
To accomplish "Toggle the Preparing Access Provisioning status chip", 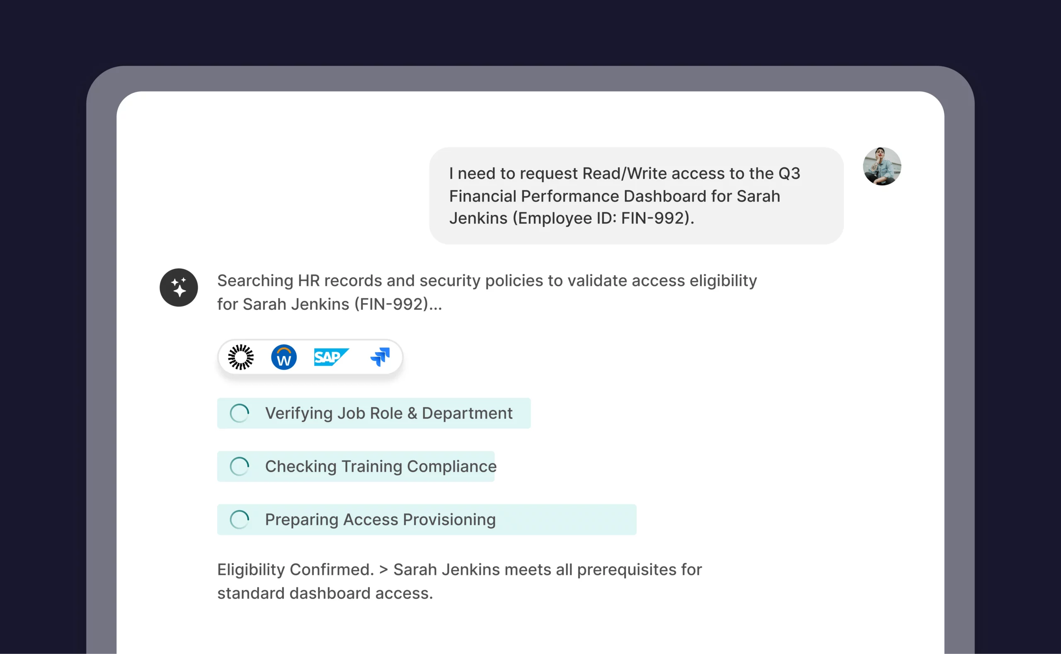I will coord(426,519).
